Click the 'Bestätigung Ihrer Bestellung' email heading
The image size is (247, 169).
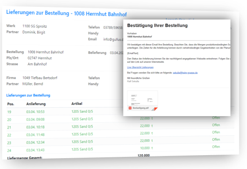click(x=157, y=26)
